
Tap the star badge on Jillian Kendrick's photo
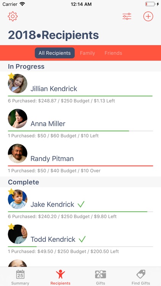coord(11,76)
